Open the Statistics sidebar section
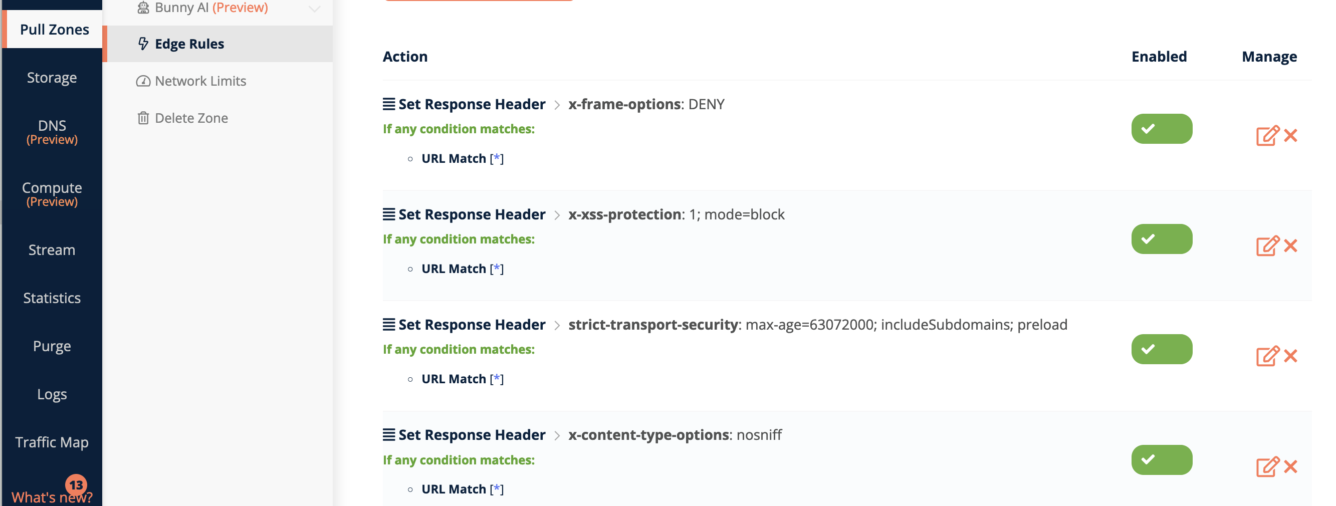The width and height of the screenshot is (1336, 506). (52, 298)
